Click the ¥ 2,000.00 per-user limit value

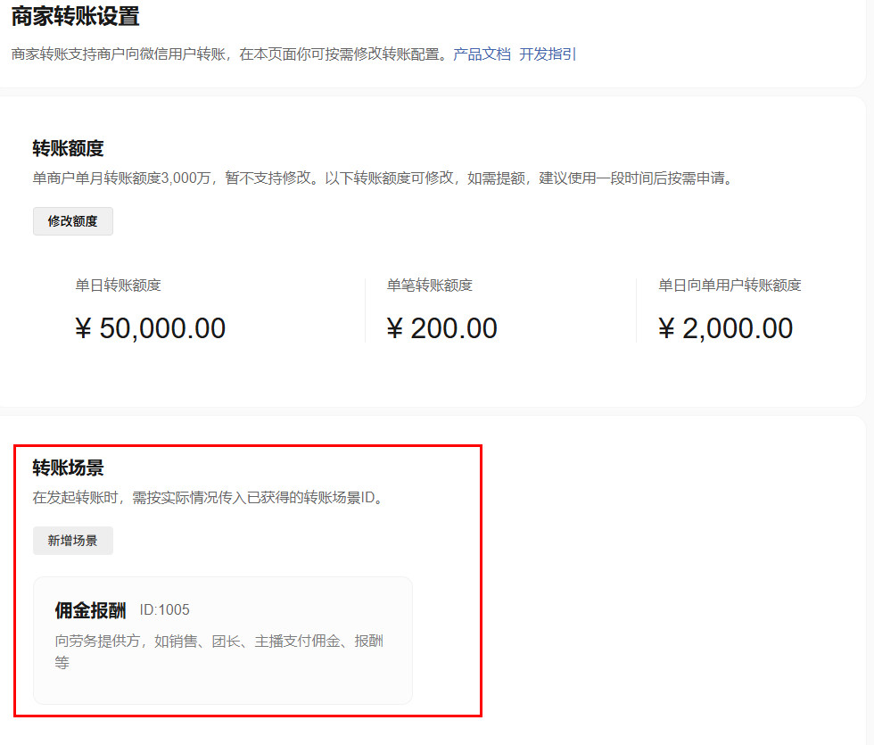pos(725,328)
